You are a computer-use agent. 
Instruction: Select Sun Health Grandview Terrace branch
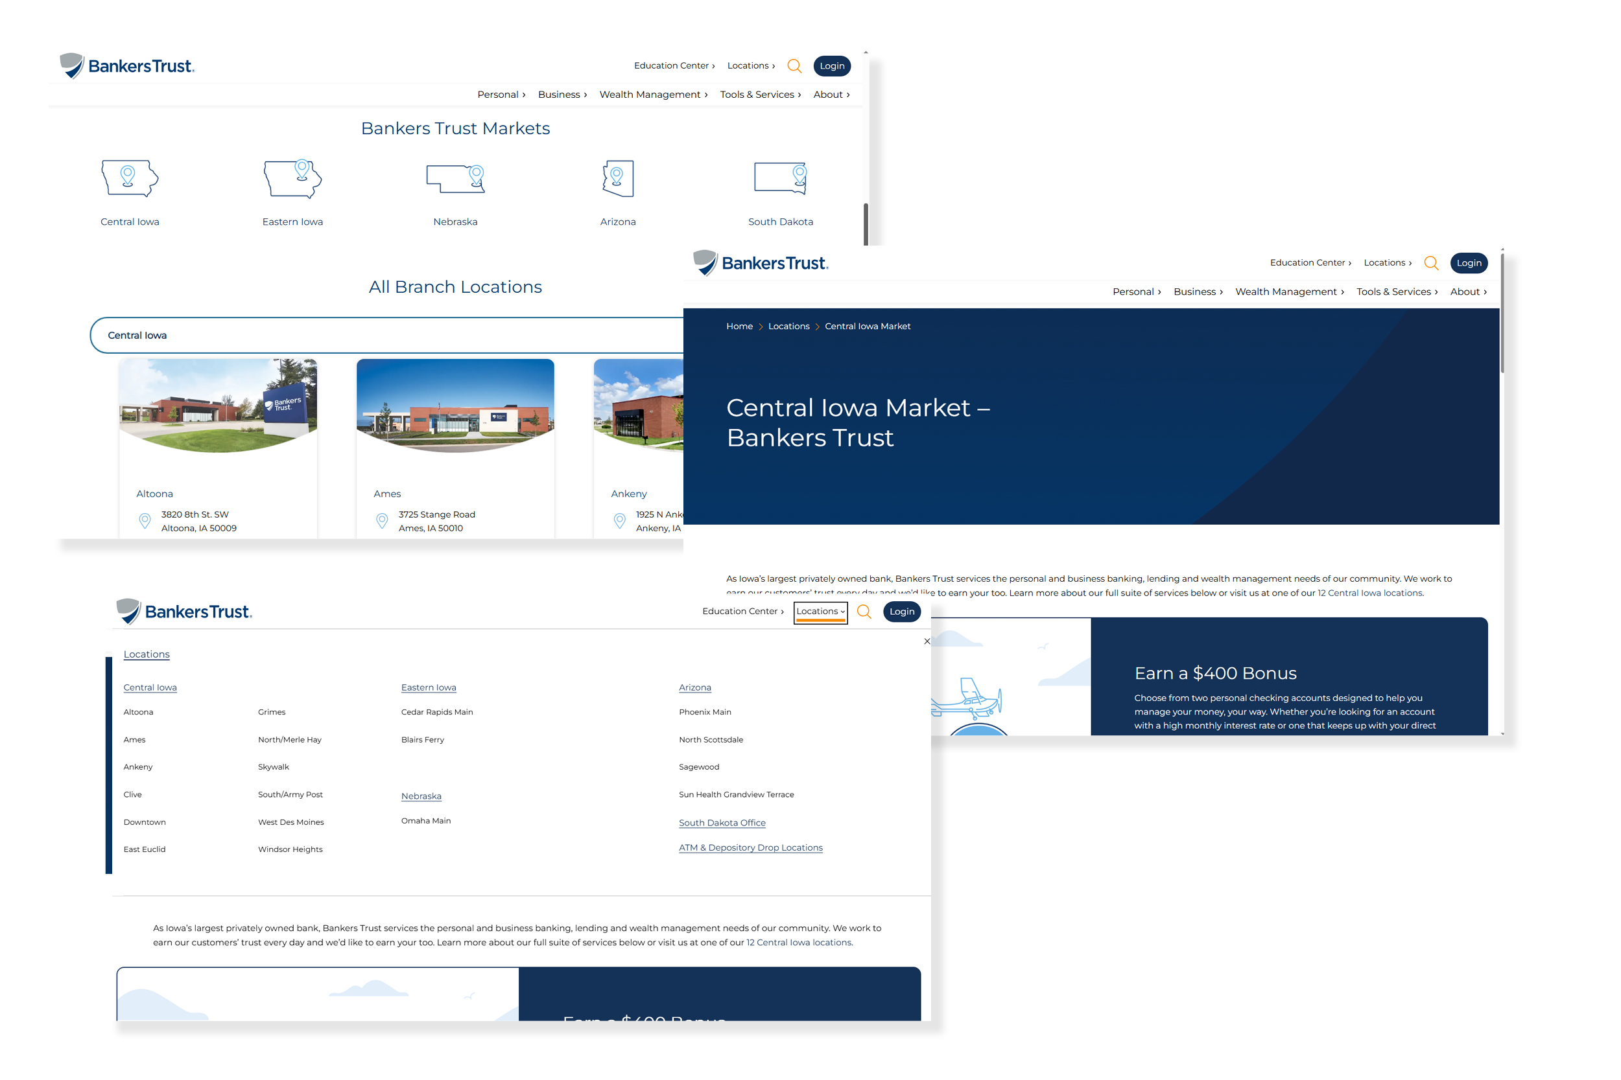tap(737, 795)
